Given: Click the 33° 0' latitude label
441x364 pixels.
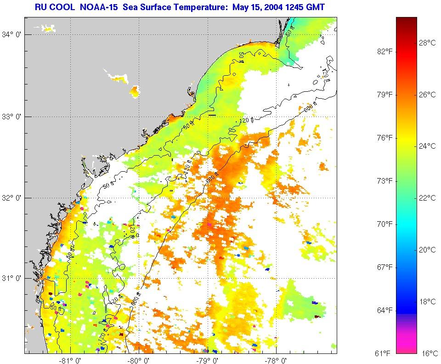Looking at the screenshot, I should click(x=12, y=117).
